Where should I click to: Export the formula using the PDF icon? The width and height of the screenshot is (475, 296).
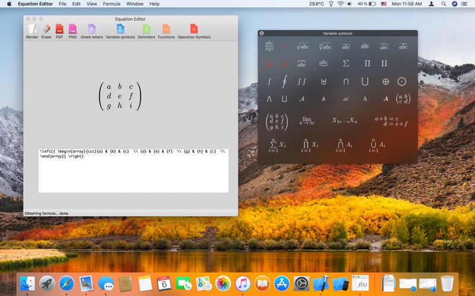(59, 30)
